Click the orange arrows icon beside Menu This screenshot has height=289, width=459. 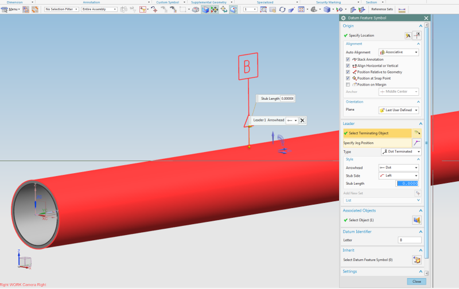(x=35, y=9)
